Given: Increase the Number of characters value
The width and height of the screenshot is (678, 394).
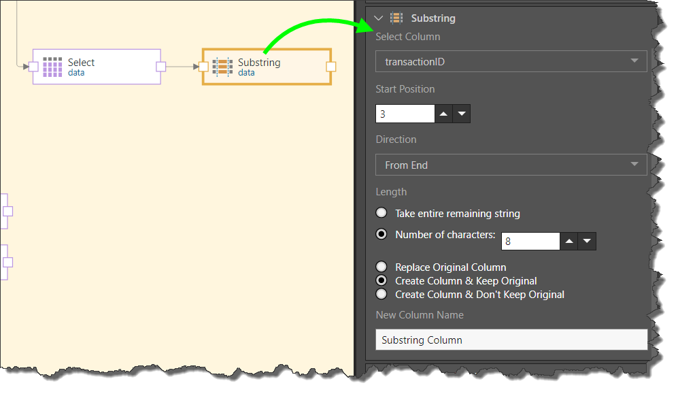Looking at the screenshot, I should tap(569, 241).
